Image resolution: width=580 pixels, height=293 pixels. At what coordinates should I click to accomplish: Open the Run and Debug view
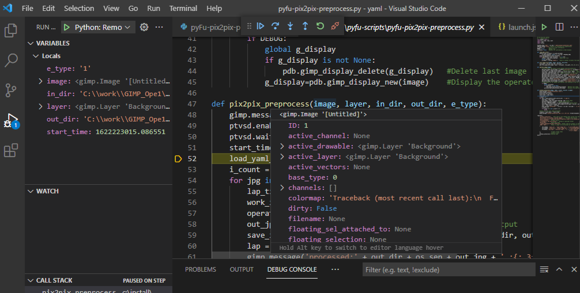11,120
